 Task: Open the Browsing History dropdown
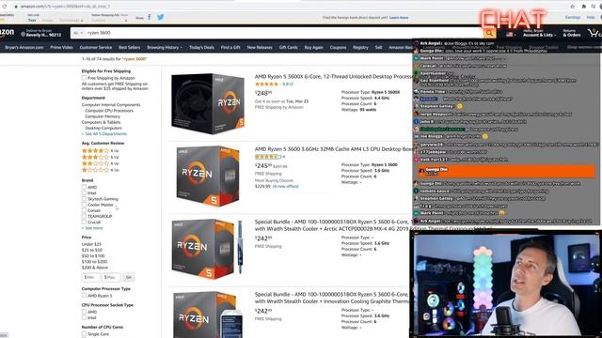165,48
